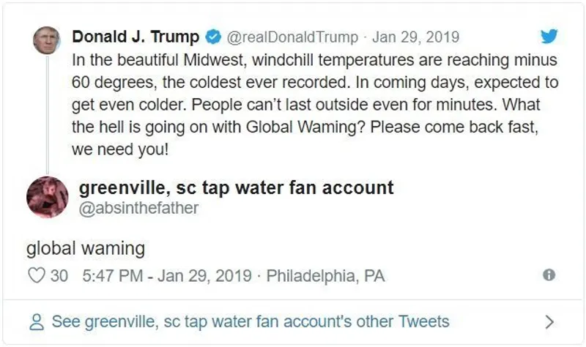Click the 30 likes count
The height and width of the screenshot is (347, 586).
[x=59, y=276]
